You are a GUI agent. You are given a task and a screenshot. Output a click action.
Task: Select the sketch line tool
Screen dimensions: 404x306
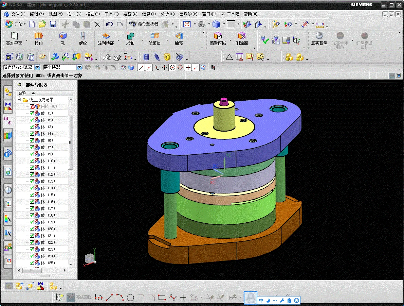point(110,297)
